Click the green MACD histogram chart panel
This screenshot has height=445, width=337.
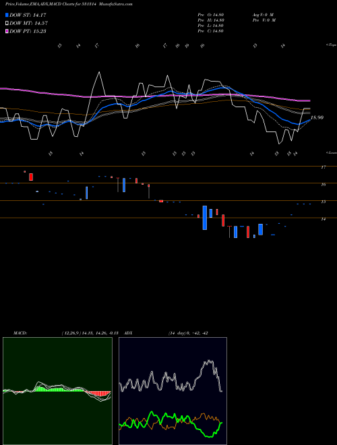[x=57, y=391]
